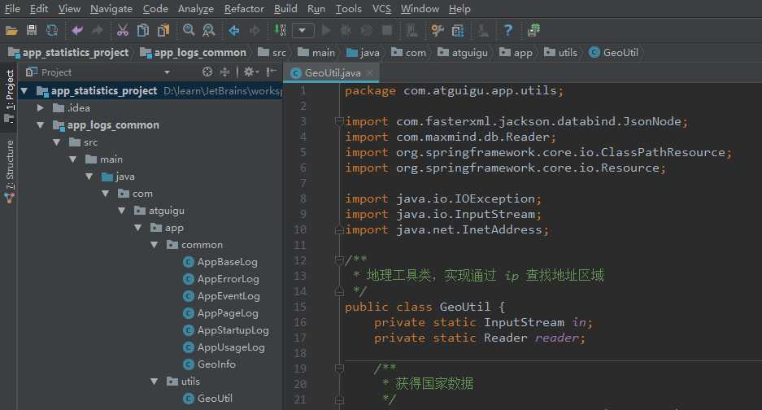762x410 pixels.
Task: Open the Navigate menu
Action: (x=111, y=9)
